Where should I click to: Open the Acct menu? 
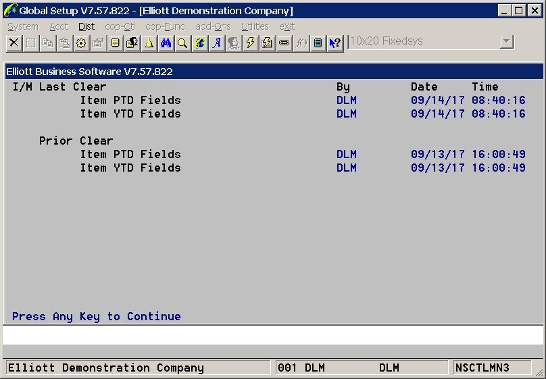[x=59, y=27]
